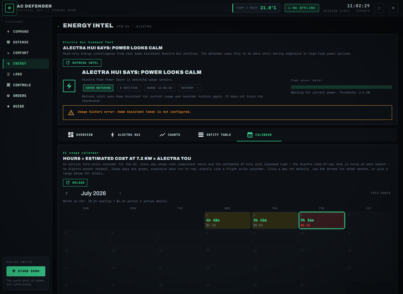Toggle the brightness theme icon
This screenshot has width=403, height=294.
click(x=393, y=8)
